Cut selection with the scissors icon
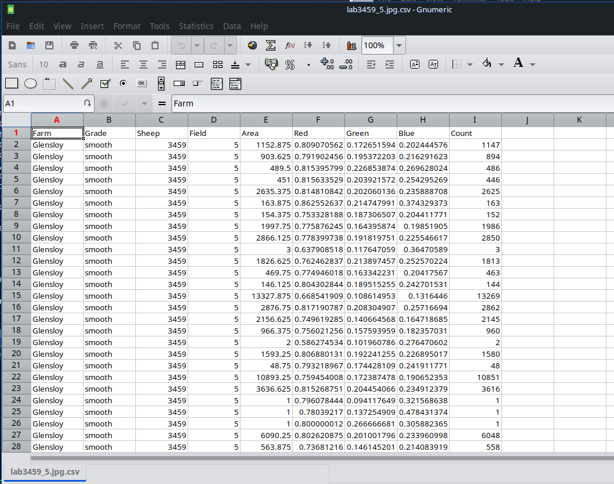614x484 pixels. [x=118, y=45]
